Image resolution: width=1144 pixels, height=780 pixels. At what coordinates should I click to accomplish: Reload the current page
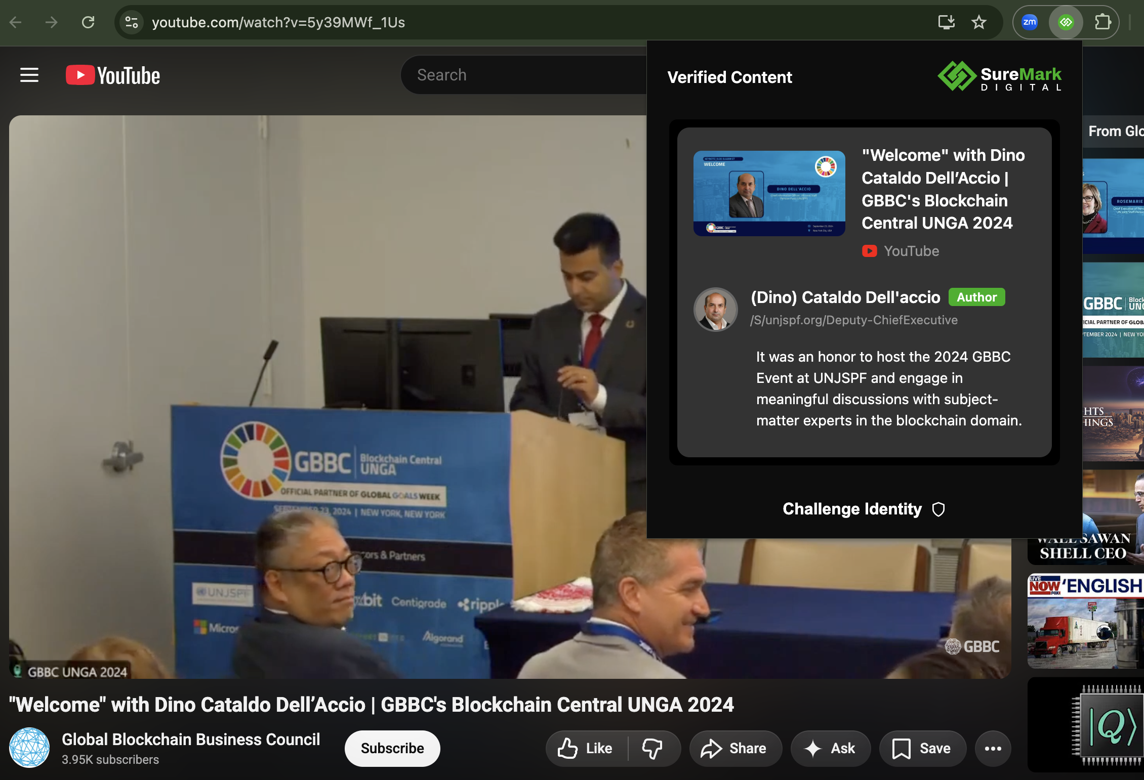click(x=88, y=22)
